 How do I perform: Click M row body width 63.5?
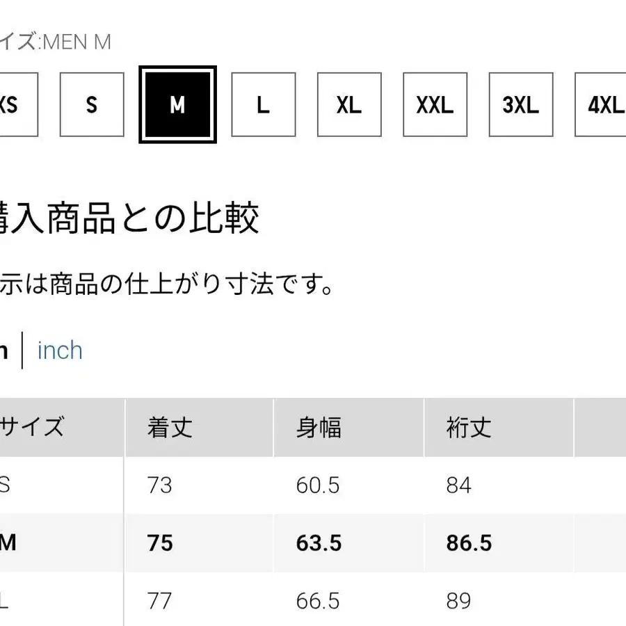pos(319,543)
